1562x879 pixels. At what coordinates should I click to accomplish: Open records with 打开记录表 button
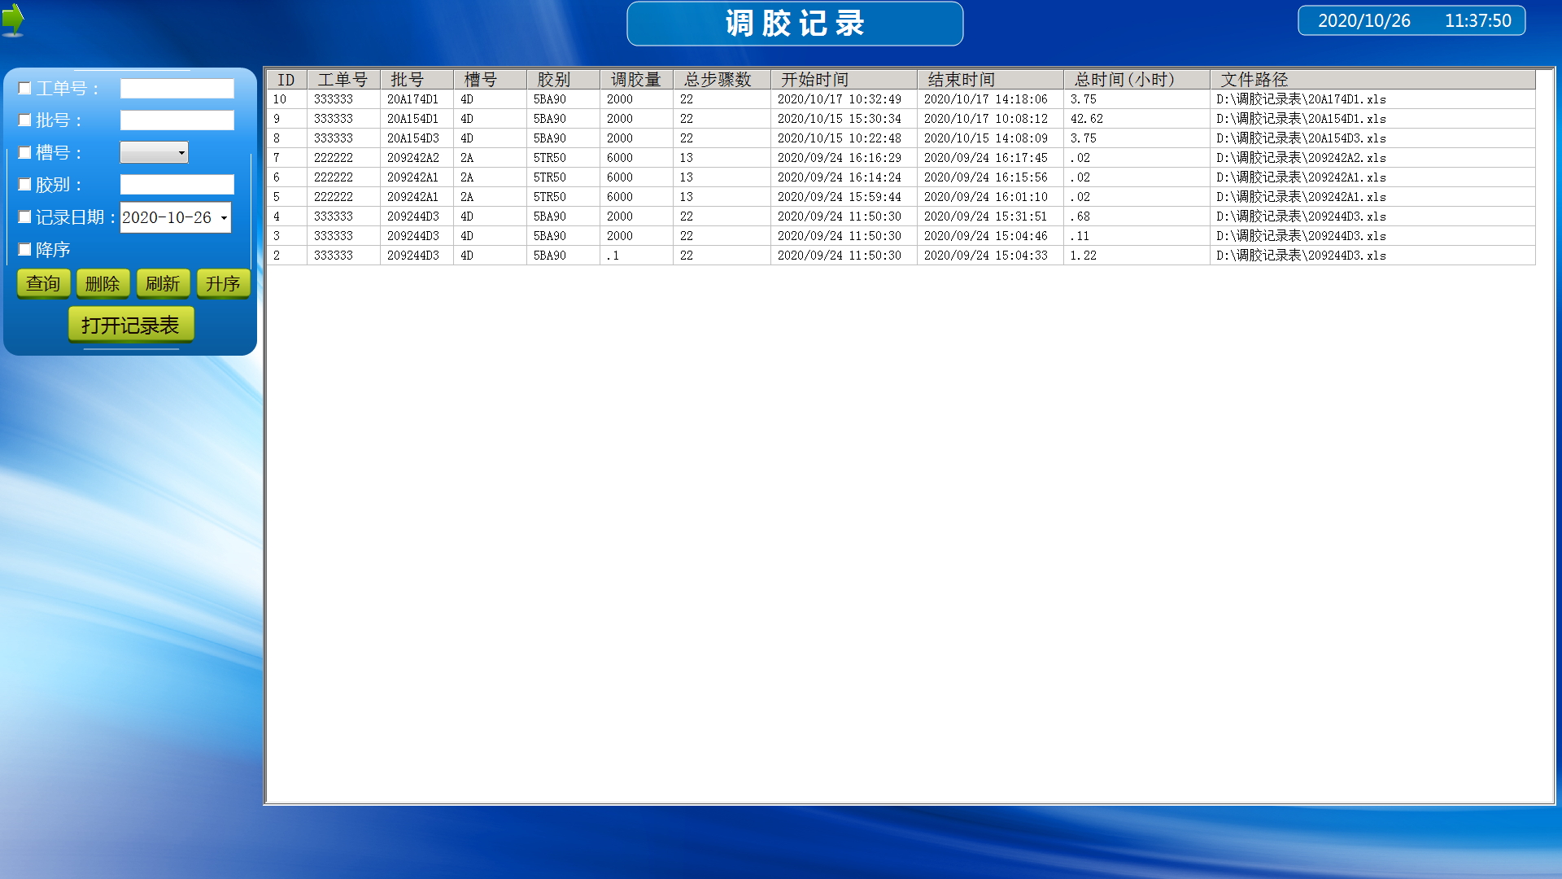pyautogui.click(x=130, y=325)
